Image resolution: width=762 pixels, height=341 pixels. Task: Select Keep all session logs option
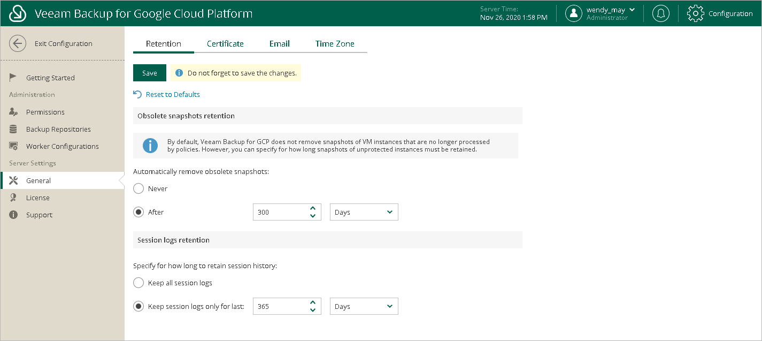(138, 283)
